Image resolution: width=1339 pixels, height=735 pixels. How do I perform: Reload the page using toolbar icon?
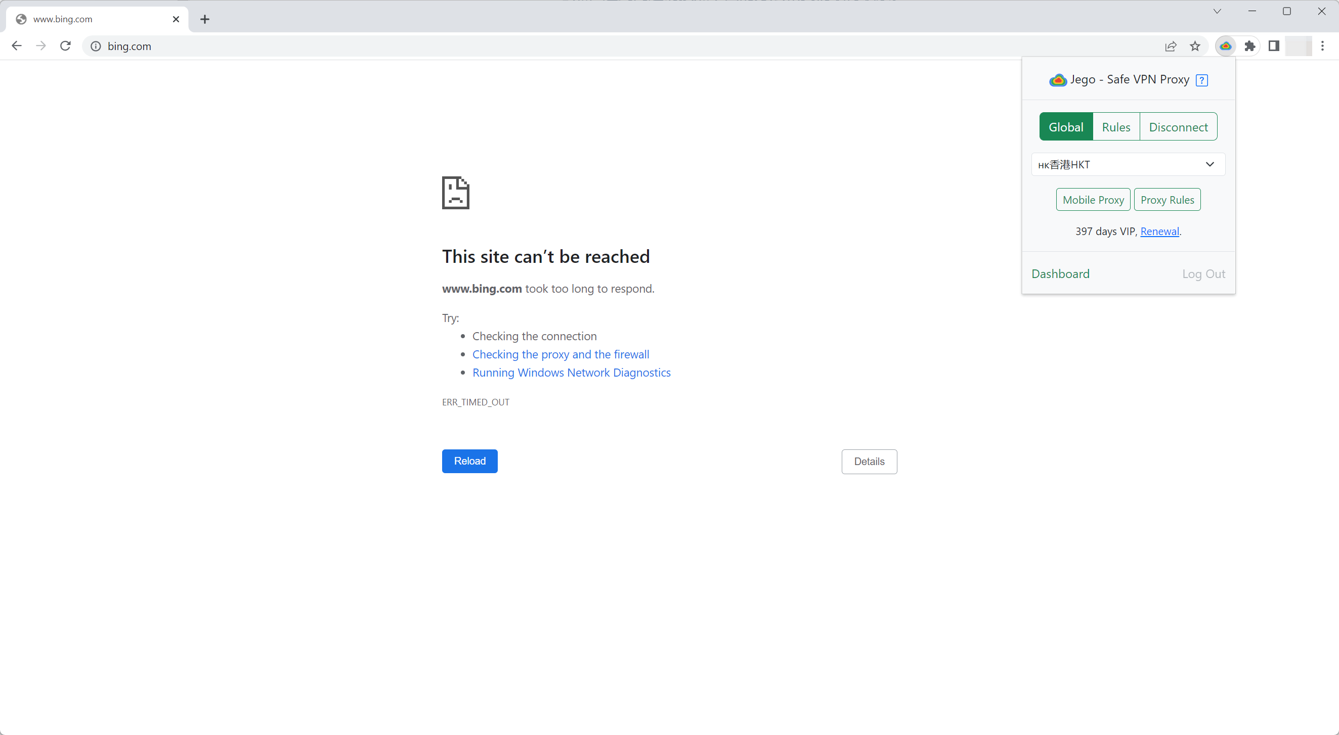coord(65,46)
